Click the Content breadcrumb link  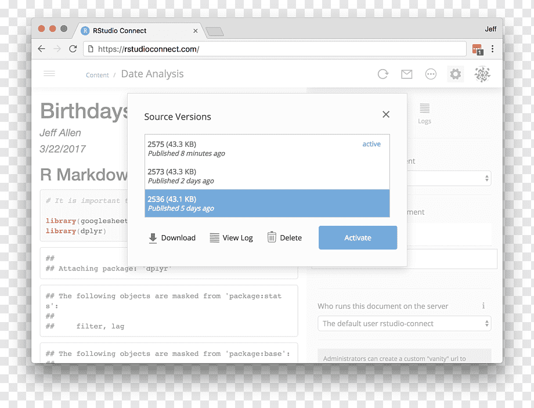(98, 75)
